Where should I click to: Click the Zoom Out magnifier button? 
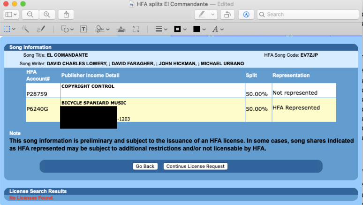30,15
